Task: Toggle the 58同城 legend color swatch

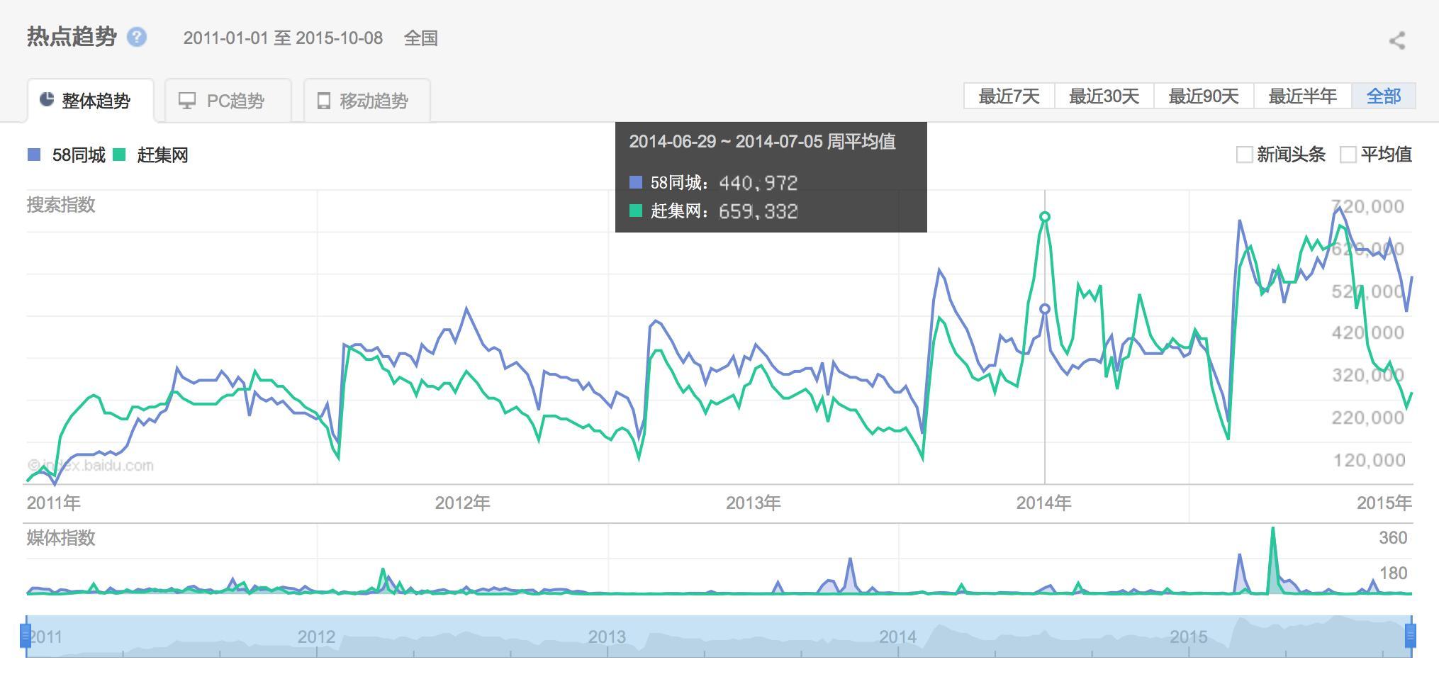Action: pos(34,155)
